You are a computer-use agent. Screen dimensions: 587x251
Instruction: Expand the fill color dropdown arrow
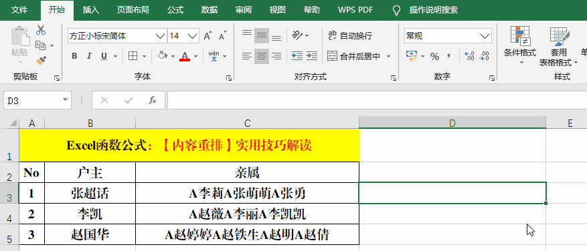click(173, 56)
